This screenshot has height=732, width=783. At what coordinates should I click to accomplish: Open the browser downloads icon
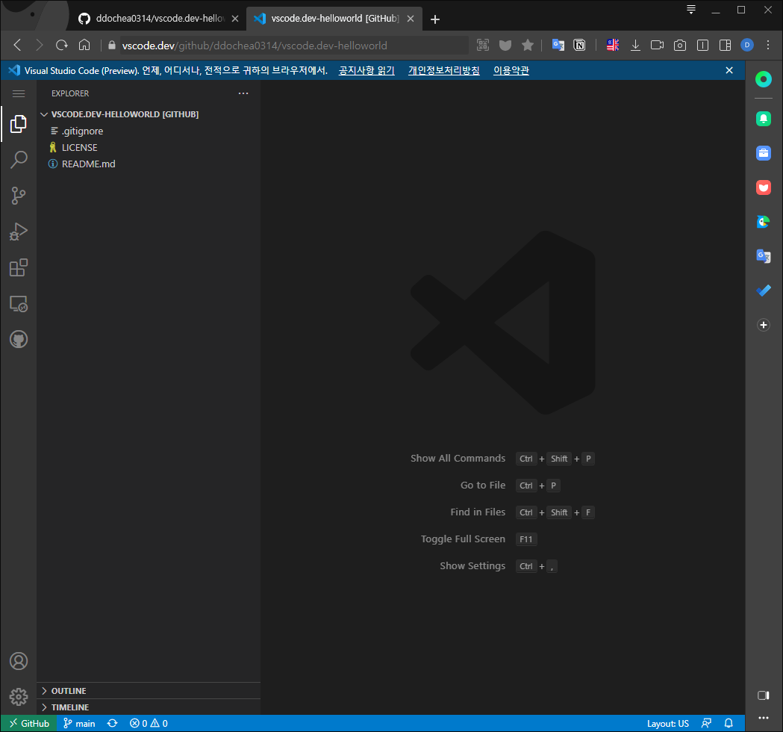[635, 46]
